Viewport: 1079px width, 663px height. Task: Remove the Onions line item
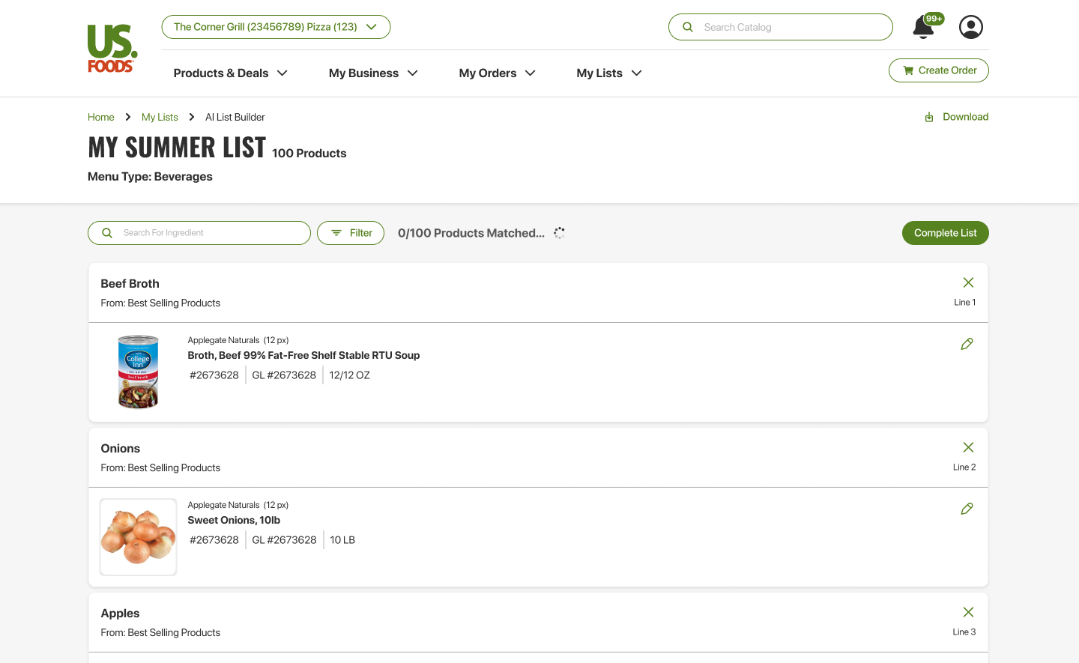968,447
